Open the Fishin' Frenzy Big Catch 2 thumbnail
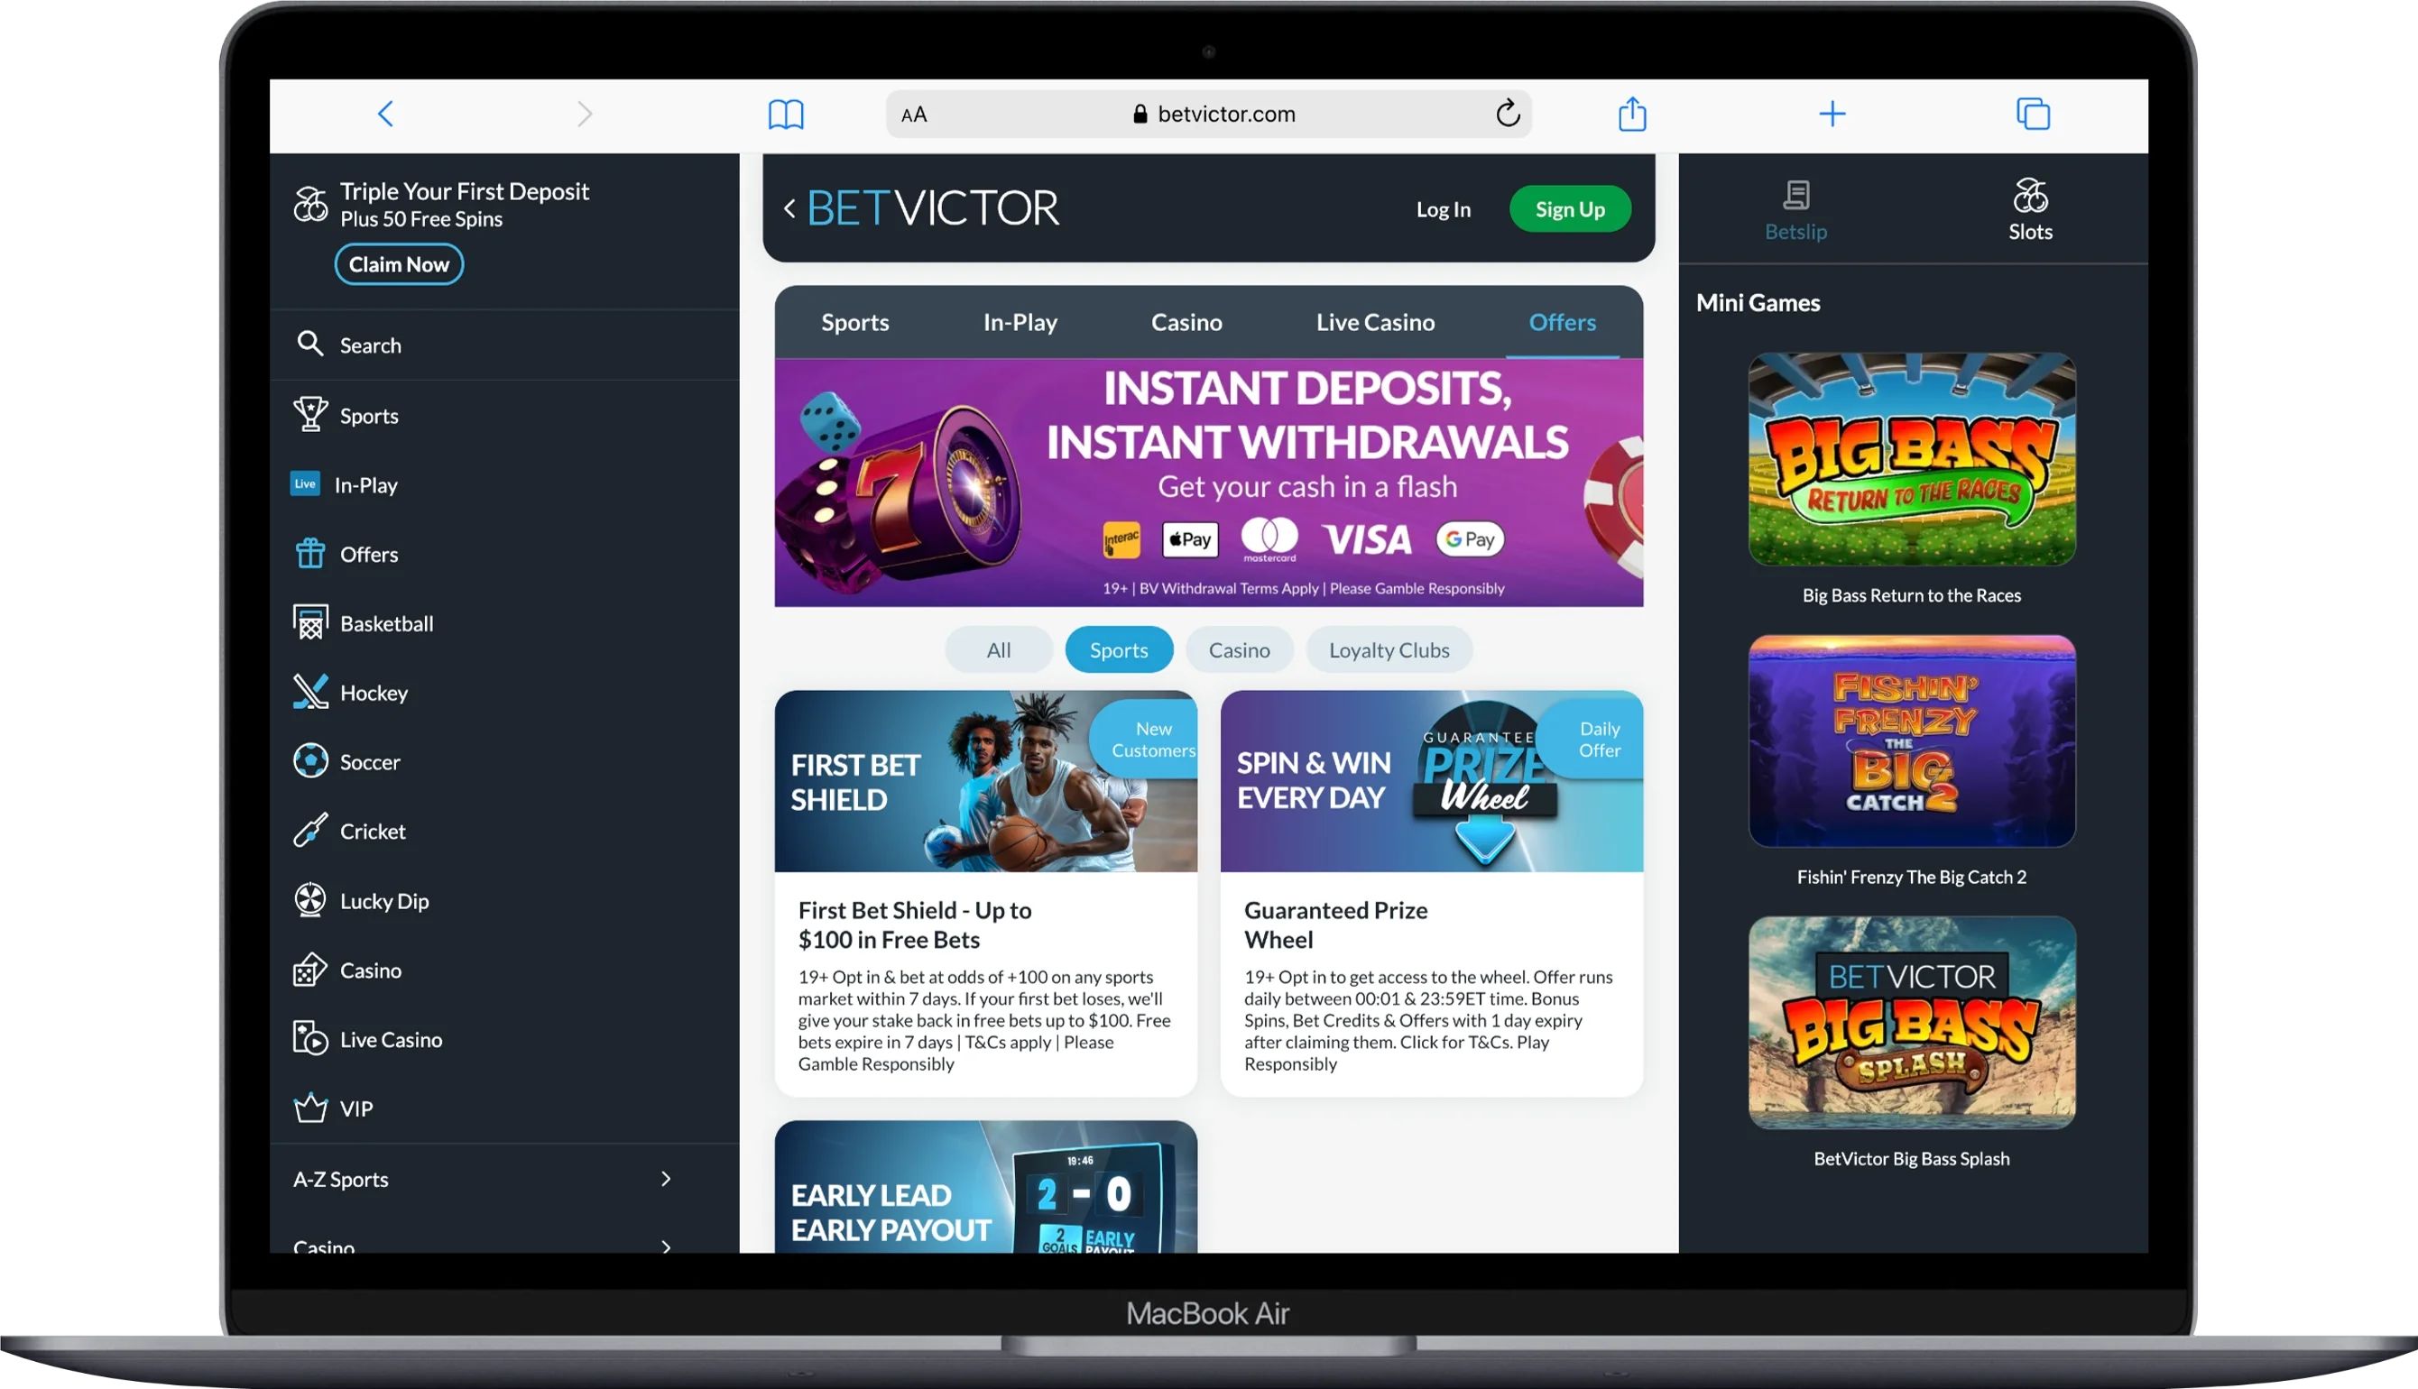2418x1389 pixels. [x=1910, y=741]
